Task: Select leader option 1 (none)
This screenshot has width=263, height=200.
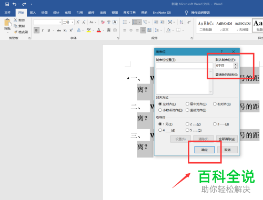Action: (x=160, y=124)
